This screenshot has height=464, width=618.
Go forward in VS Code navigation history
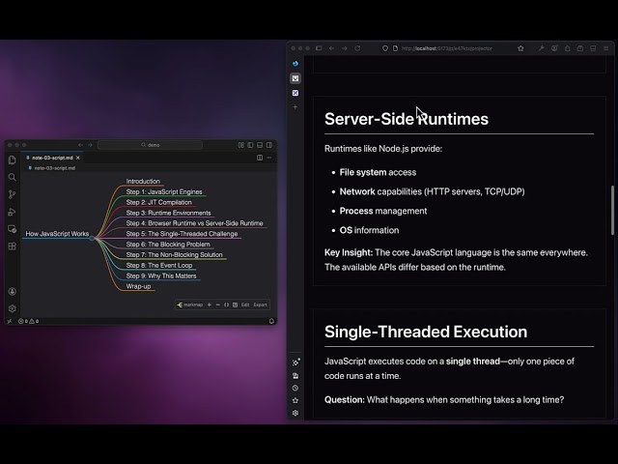point(90,145)
